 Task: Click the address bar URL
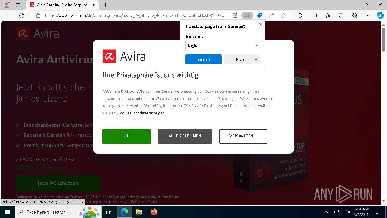[136, 15]
